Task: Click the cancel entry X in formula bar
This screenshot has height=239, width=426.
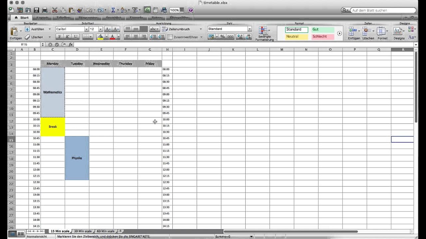Action: click(x=50, y=44)
